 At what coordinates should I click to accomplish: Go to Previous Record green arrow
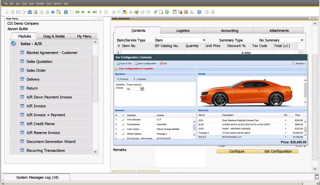point(83,12)
